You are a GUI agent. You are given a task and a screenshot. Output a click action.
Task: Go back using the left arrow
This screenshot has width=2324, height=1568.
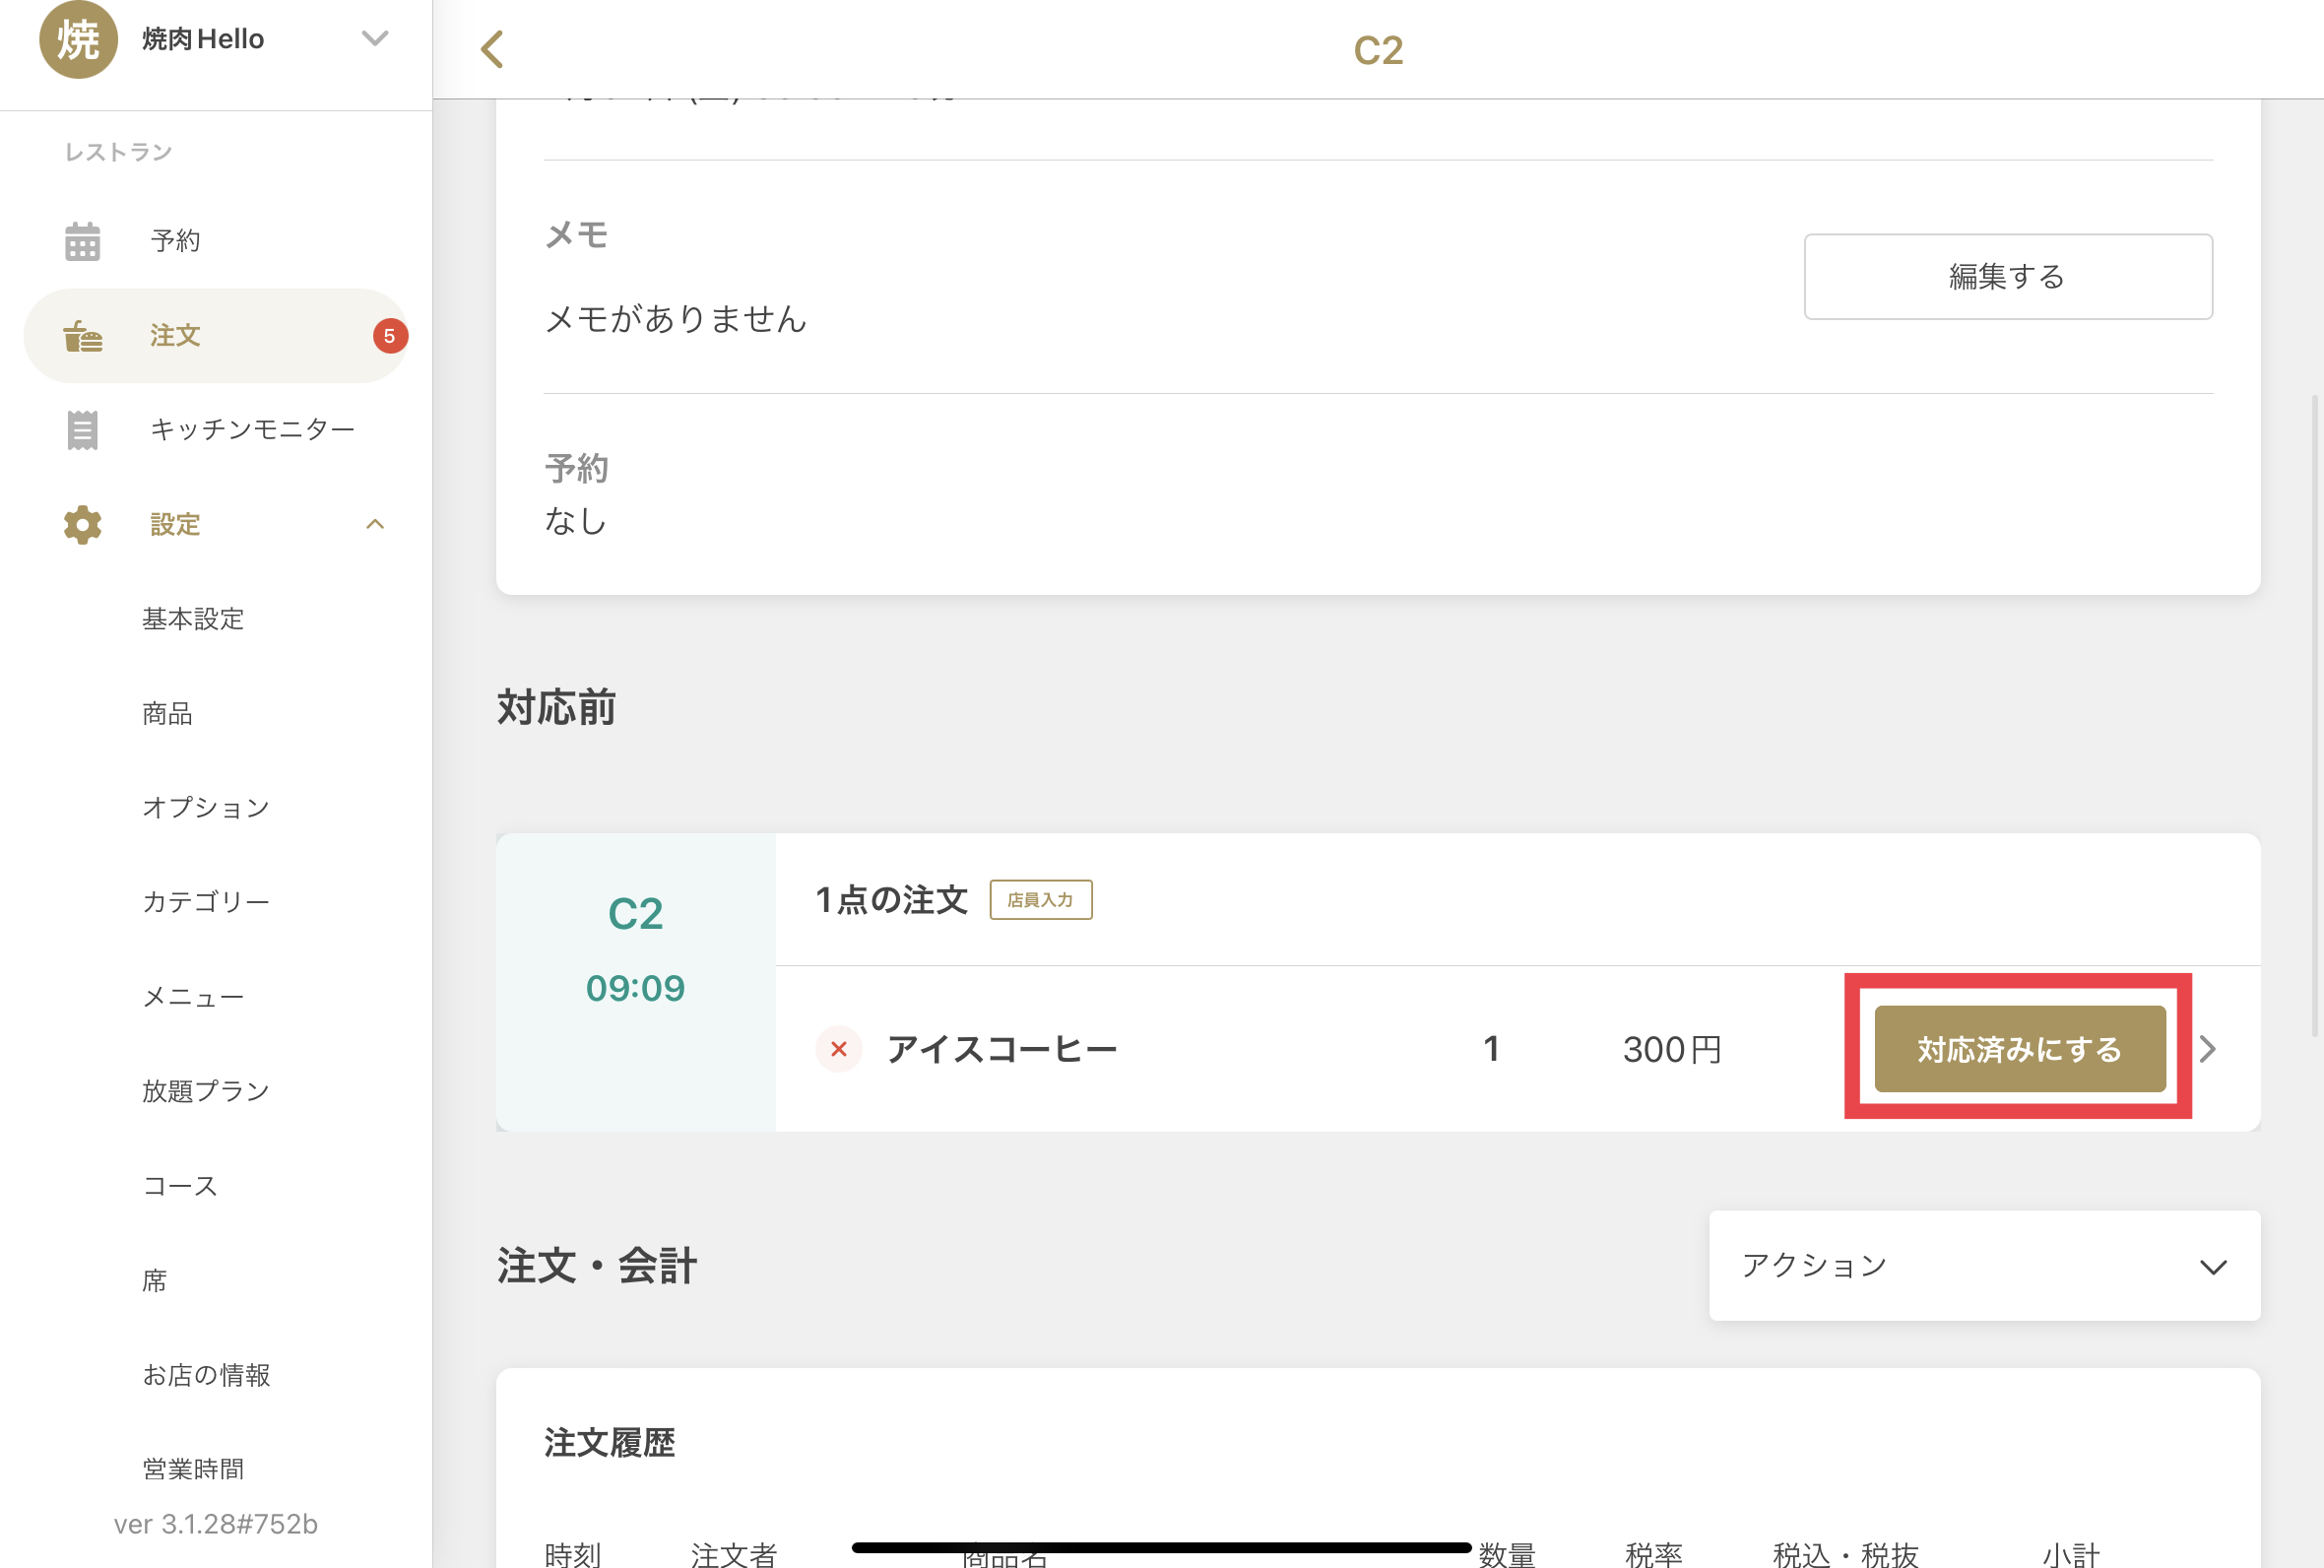pos(491,49)
